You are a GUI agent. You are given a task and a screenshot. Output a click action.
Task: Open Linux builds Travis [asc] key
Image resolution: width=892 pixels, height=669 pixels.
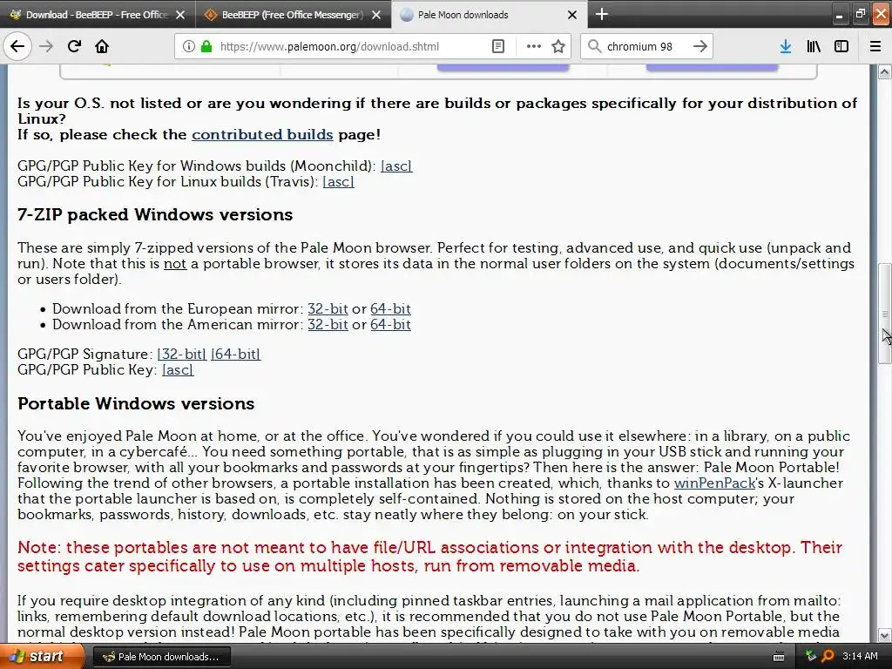(339, 182)
